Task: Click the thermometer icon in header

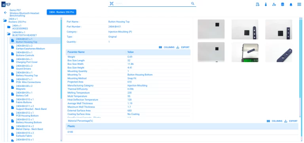Action: [266, 4]
